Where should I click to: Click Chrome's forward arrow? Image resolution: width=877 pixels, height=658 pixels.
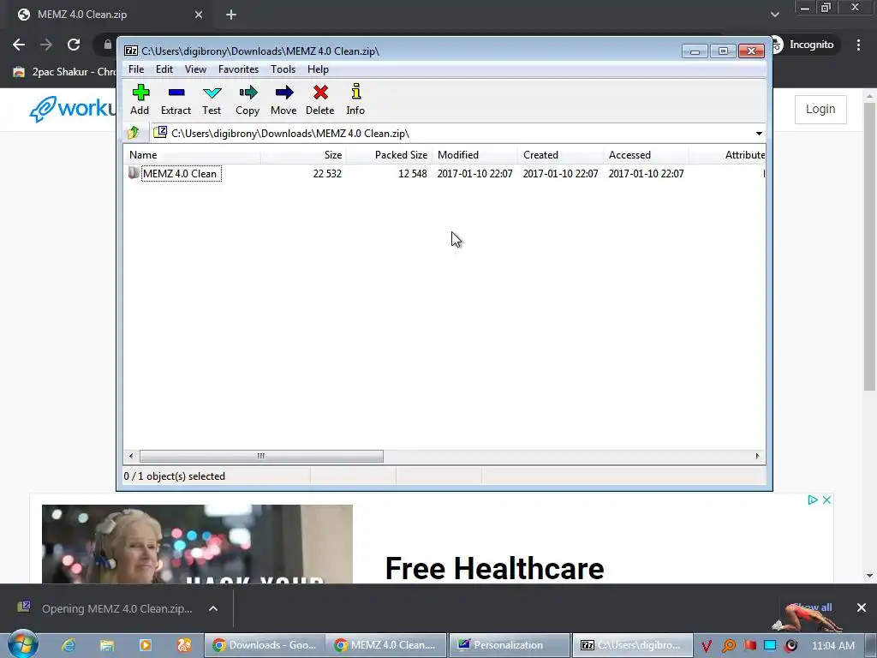[x=46, y=45]
